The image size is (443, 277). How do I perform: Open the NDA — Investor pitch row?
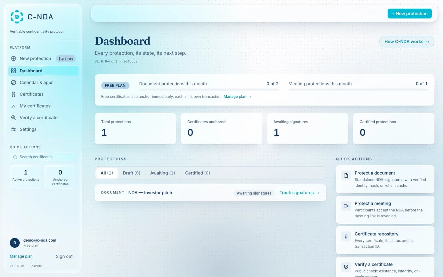[x=210, y=193]
